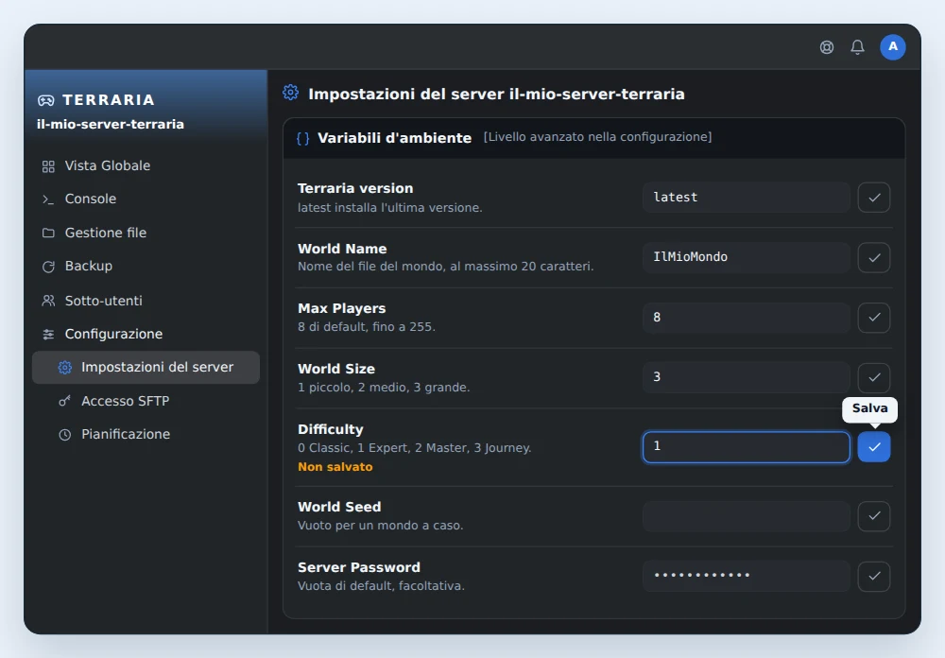
Task: Open notifications bell
Action: (x=857, y=47)
